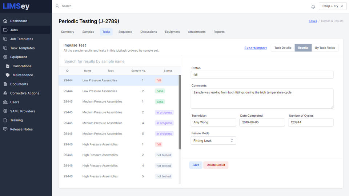
Task: Switch to the Task Details view
Action: 282,48
